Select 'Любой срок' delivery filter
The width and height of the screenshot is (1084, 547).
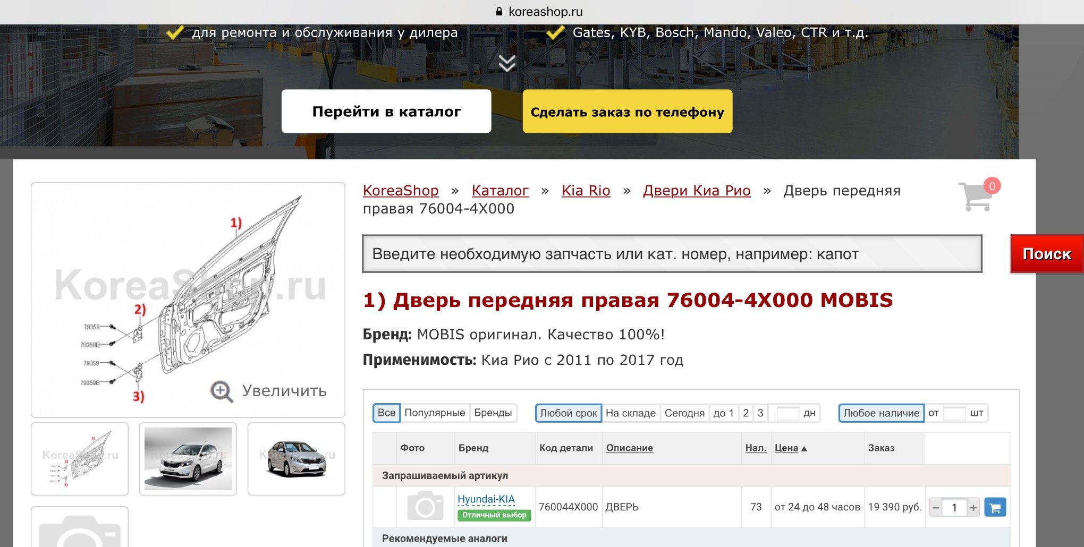pyautogui.click(x=568, y=413)
